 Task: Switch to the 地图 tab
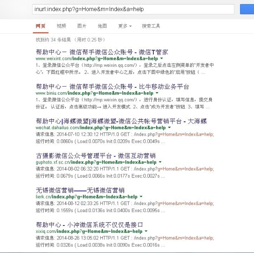(102, 26)
